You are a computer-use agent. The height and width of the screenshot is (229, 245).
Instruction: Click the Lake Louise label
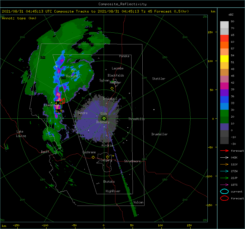21,134
